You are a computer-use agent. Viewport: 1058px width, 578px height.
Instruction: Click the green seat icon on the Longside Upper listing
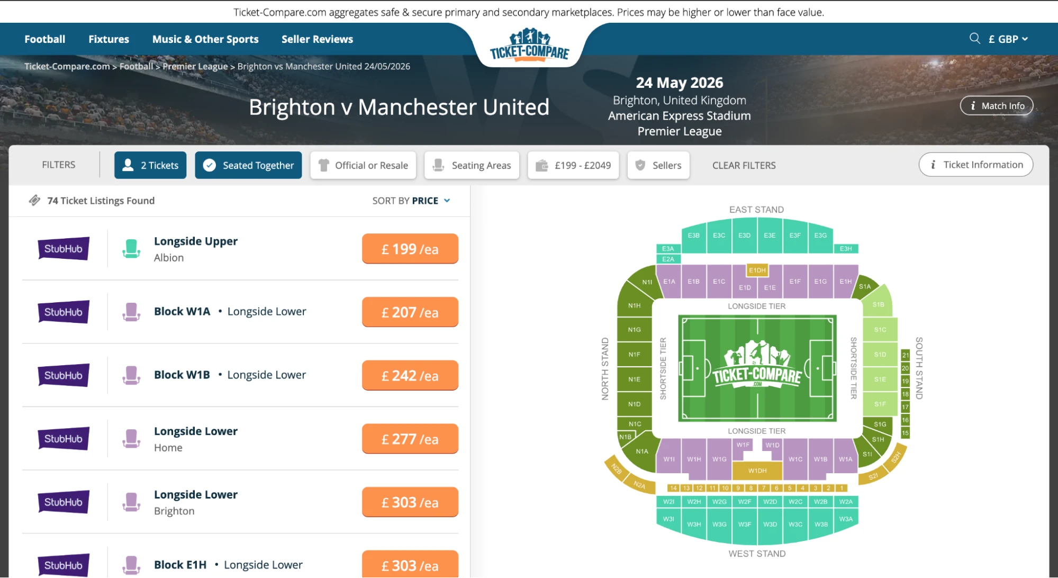131,248
